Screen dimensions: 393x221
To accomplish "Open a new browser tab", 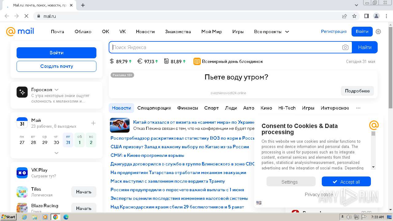I will [x=83, y=5].
